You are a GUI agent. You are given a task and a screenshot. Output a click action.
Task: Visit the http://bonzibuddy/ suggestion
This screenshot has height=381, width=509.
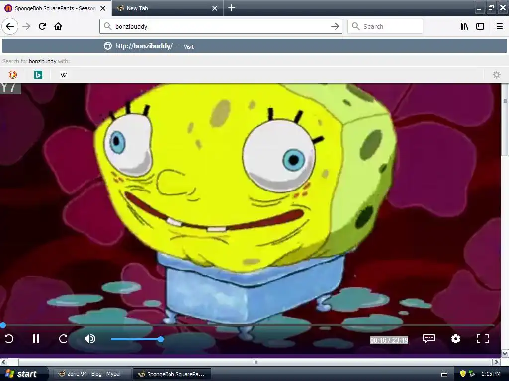click(x=254, y=46)
